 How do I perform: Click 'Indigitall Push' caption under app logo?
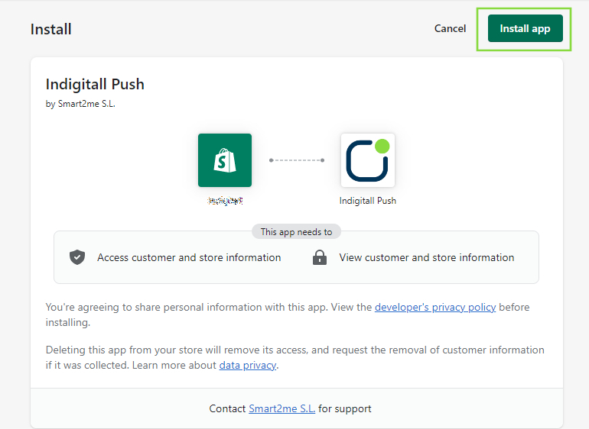click(368, 201)
